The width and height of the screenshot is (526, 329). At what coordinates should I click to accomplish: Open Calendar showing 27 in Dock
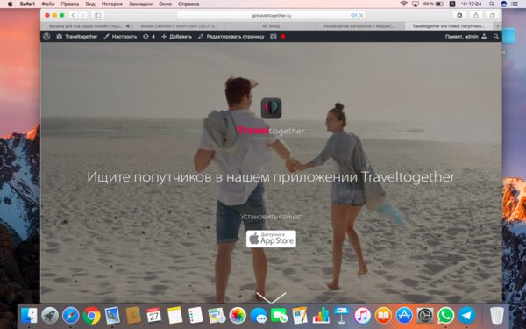pos(154,316)
